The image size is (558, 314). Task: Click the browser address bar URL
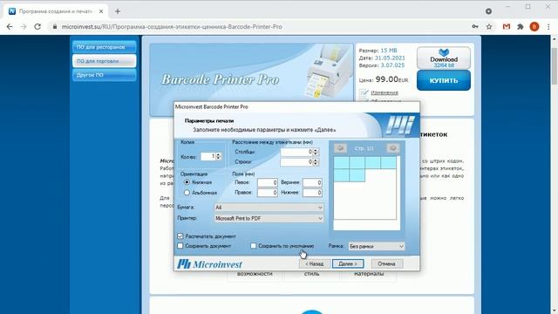coord(172,27)
